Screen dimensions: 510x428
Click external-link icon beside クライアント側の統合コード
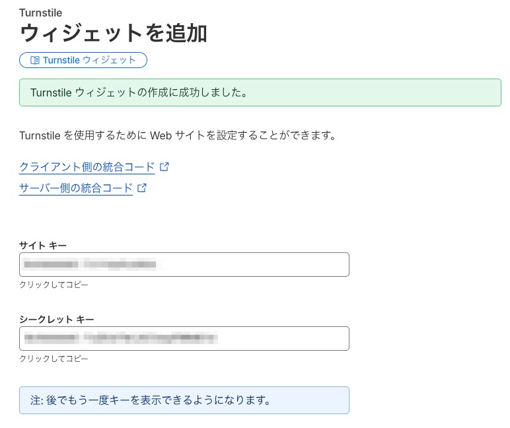pos(164,166)
